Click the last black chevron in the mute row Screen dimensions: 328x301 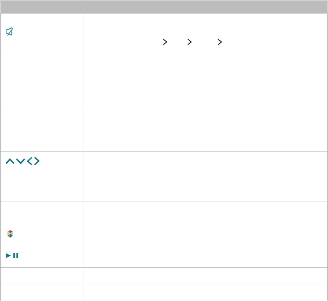[x=220, y=42]
